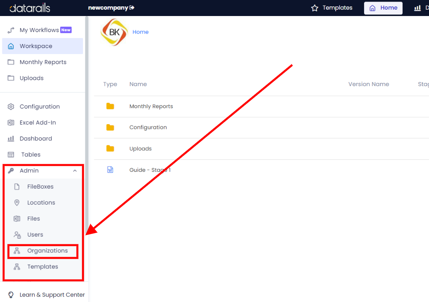
Task: Open My Workflows from the sidebar
Action: point(39,30)
